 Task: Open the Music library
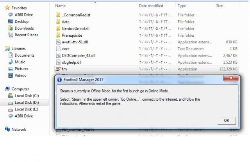20,62
